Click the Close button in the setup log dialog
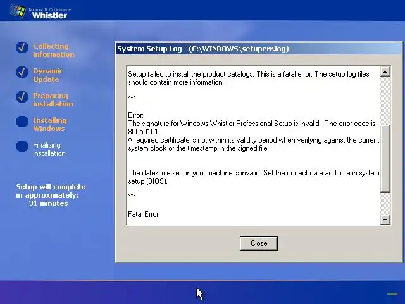Image resolution: width=405 pixels, height=304 pixels. tap(259, 243)
